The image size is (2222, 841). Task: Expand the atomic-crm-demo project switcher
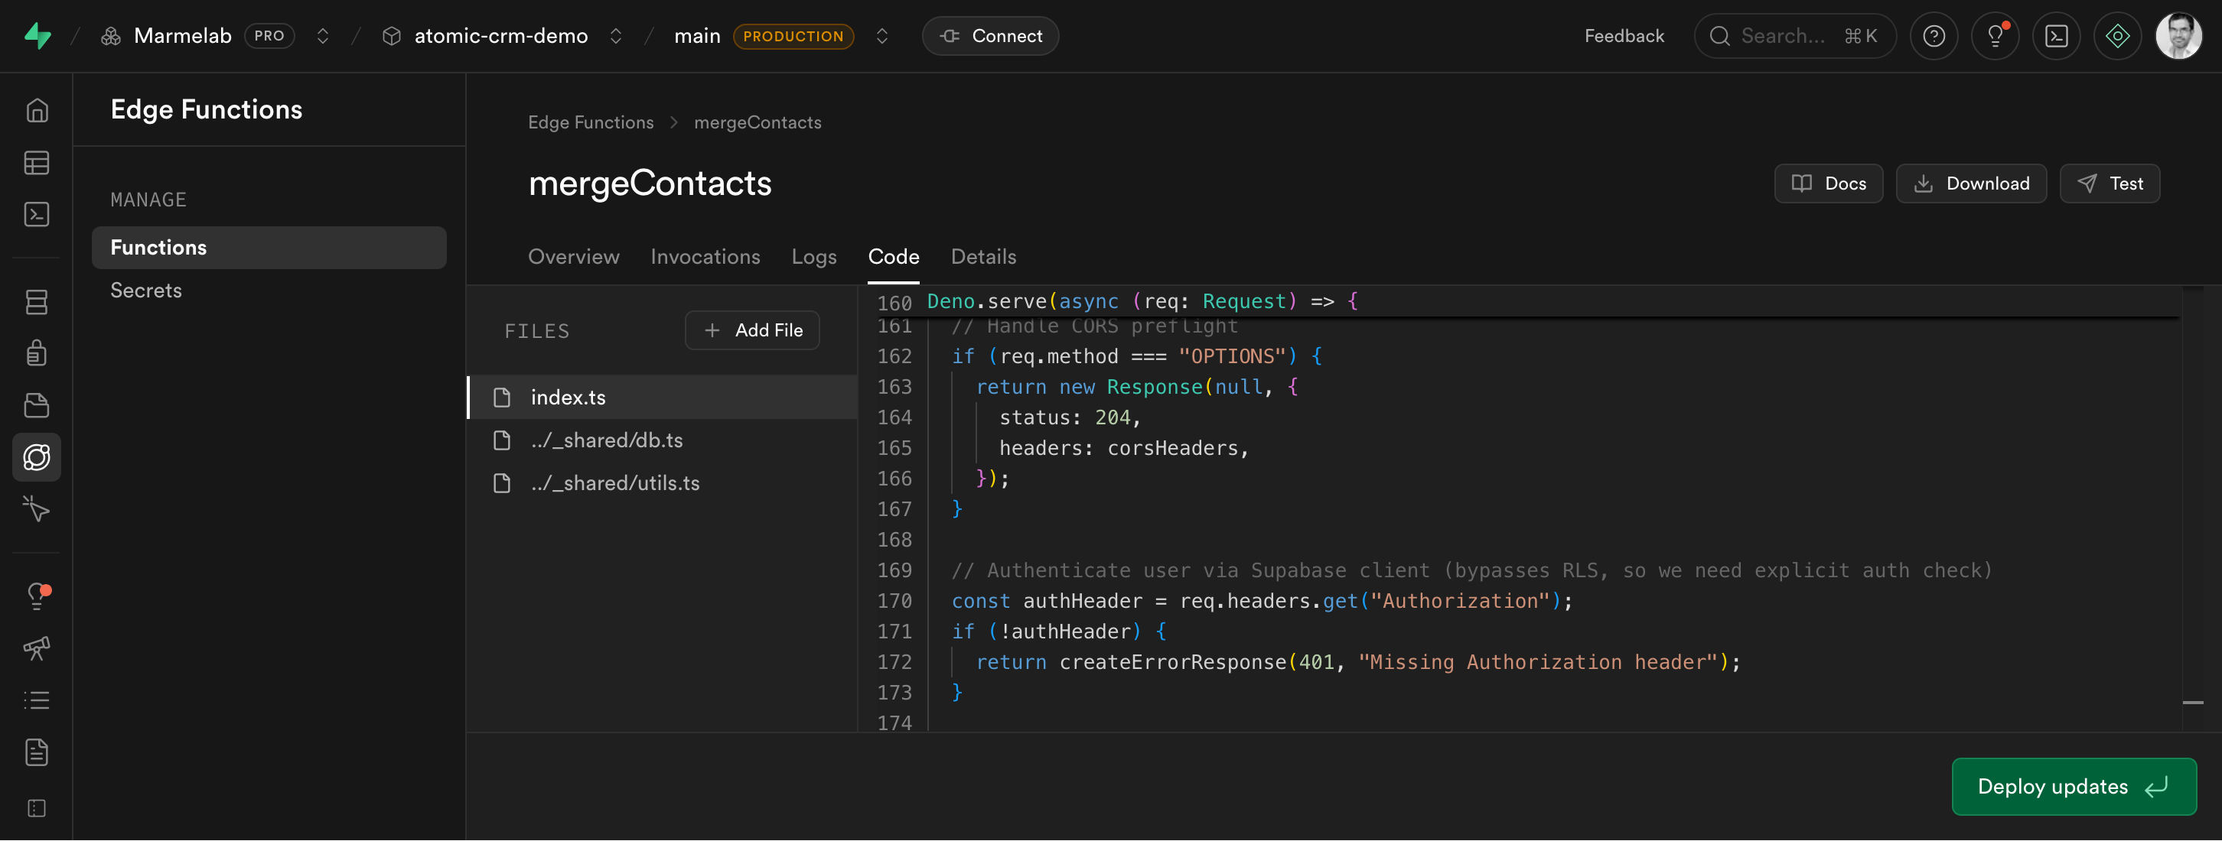pyautogui.click(x=615, y=36)
